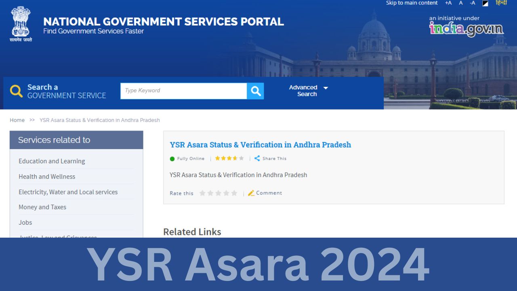The width and height of the screenshot is (517, 291).
Task: Click the india.gov.in logo
Action: 467,28
